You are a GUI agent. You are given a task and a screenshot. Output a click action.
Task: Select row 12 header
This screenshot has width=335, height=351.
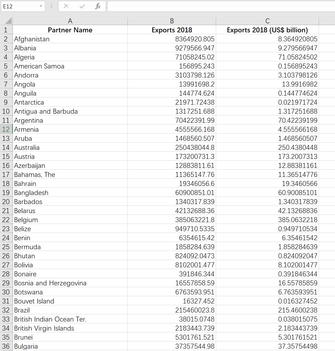click(6, 129)
